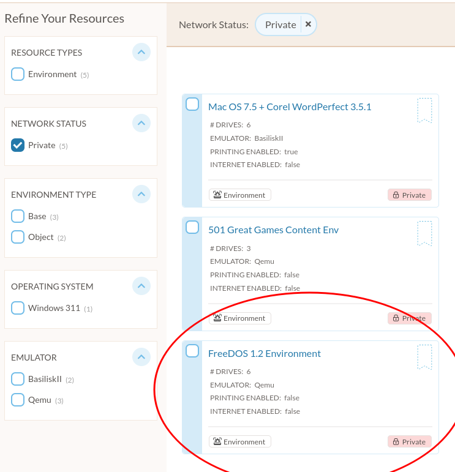The width and height of the screenshot is (455, 472).
Task: Bookmark the Mac OS 7.5 + Corel WordPerfect resource
Action: (424, 110)
